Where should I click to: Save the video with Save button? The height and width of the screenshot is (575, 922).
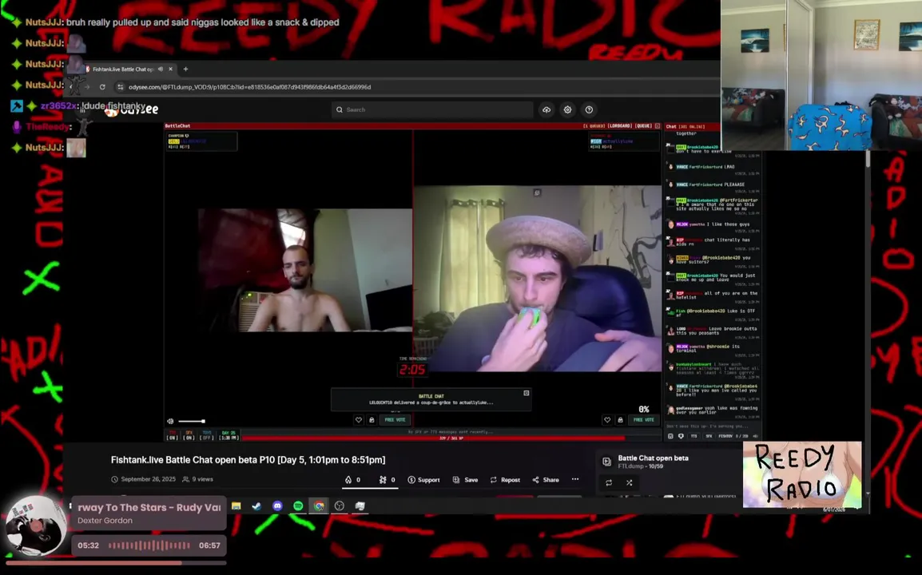pos(465,480)
